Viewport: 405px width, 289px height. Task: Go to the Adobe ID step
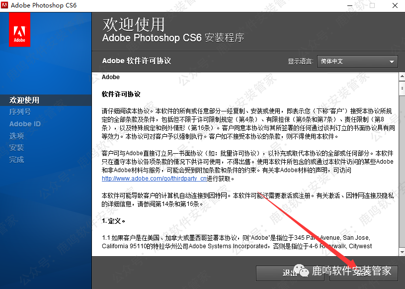point(25,124)
